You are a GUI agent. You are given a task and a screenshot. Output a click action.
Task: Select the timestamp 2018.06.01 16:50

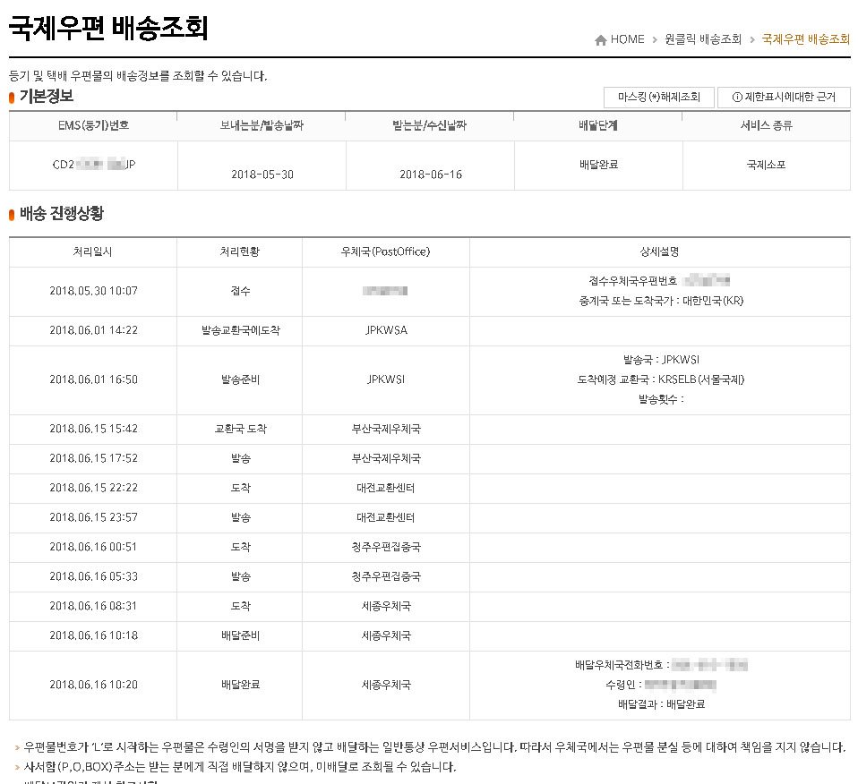93,380
